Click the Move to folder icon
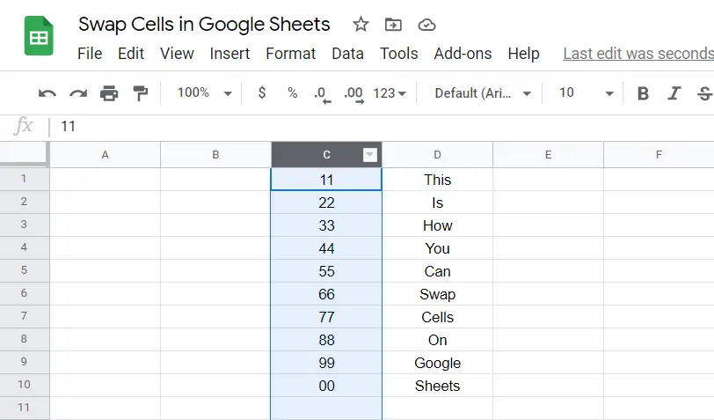The image size is (714, 420). (x=393, y=24)
